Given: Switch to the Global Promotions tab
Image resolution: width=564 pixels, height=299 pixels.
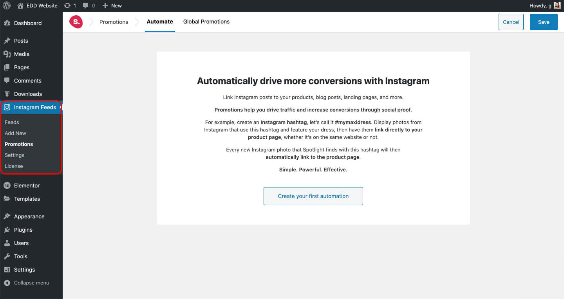Looking at the screenshot, I should (206, 22).
